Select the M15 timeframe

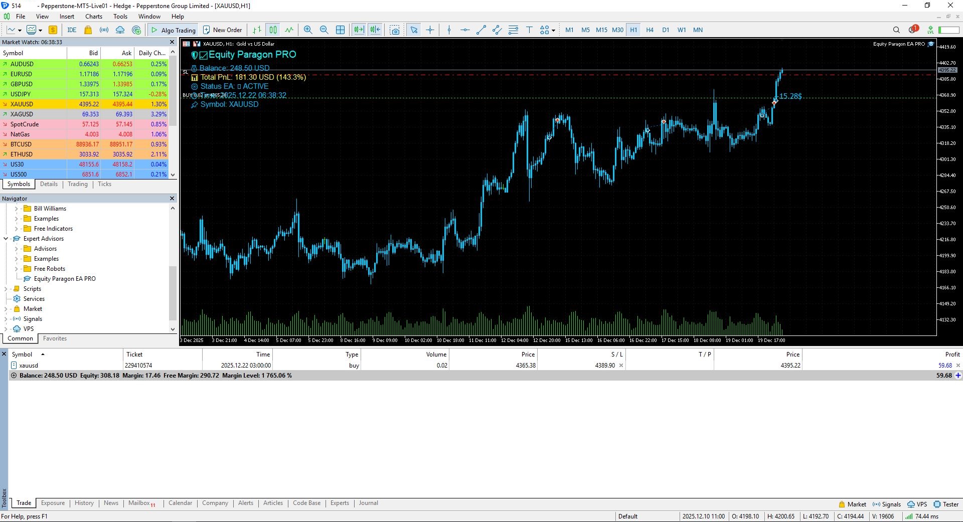601,30
